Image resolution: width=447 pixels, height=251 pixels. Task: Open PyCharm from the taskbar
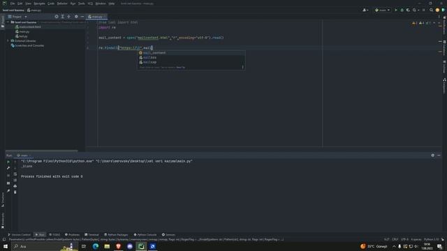point(141,246)
